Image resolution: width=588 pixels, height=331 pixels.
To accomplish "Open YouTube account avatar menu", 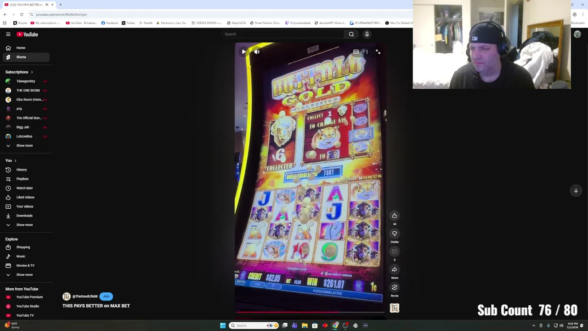I will (577, 34).
